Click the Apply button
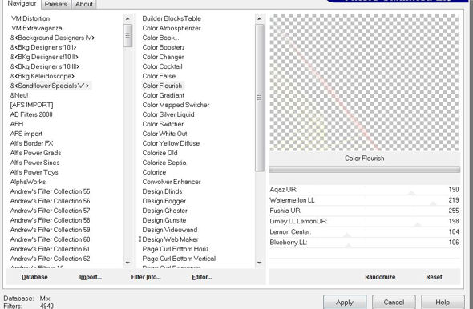Image resolution: width=473 pixels, height=309 pixels. pos(345,302)
